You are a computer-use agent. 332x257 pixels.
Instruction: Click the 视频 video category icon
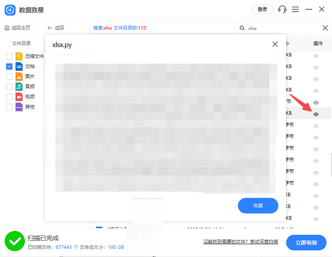[x=19, y=96]
